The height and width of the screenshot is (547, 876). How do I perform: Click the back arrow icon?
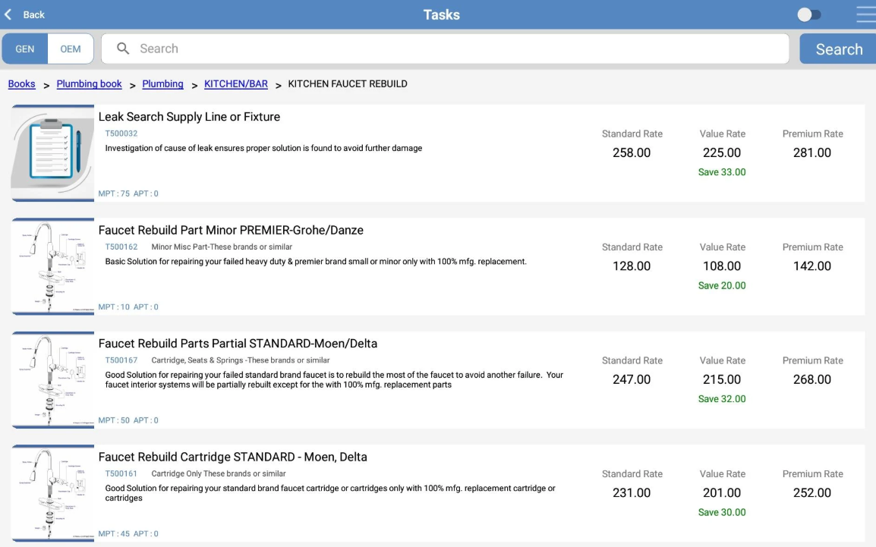click(9, 14)
